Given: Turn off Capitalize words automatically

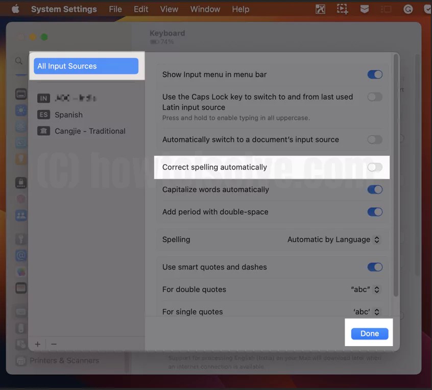Looking at the screenshot, I should 375,189.
